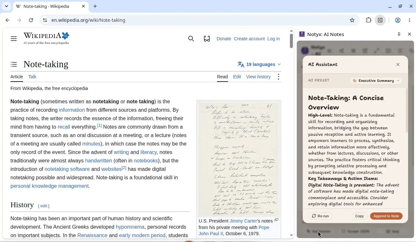Copy the AI summary
Viewport: 416px width, 242px height.
point(359,216)
